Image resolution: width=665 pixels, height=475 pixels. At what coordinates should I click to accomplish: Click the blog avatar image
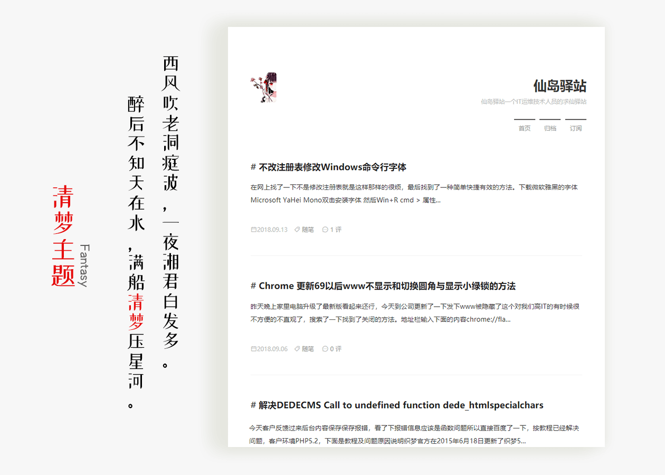pos(263,87)
